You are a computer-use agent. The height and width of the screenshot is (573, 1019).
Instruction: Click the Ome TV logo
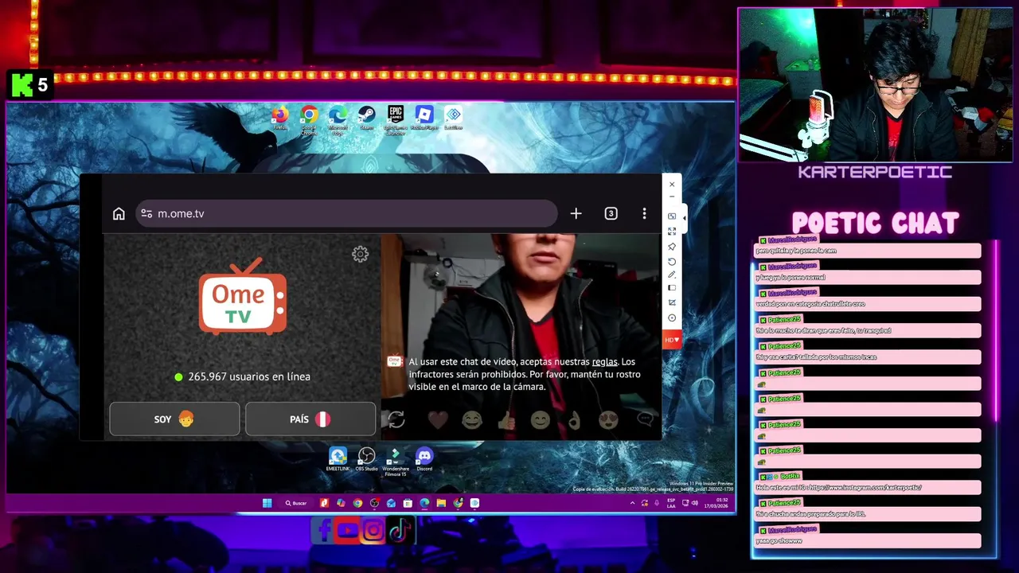click(x=242, y=296)
